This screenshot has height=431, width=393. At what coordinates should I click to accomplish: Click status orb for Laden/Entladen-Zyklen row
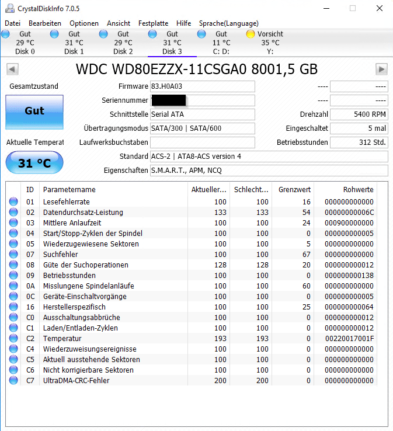[x=13, y=328]
